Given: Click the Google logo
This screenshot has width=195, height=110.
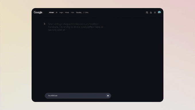Looking at the screenshot, I should point(38,12).
